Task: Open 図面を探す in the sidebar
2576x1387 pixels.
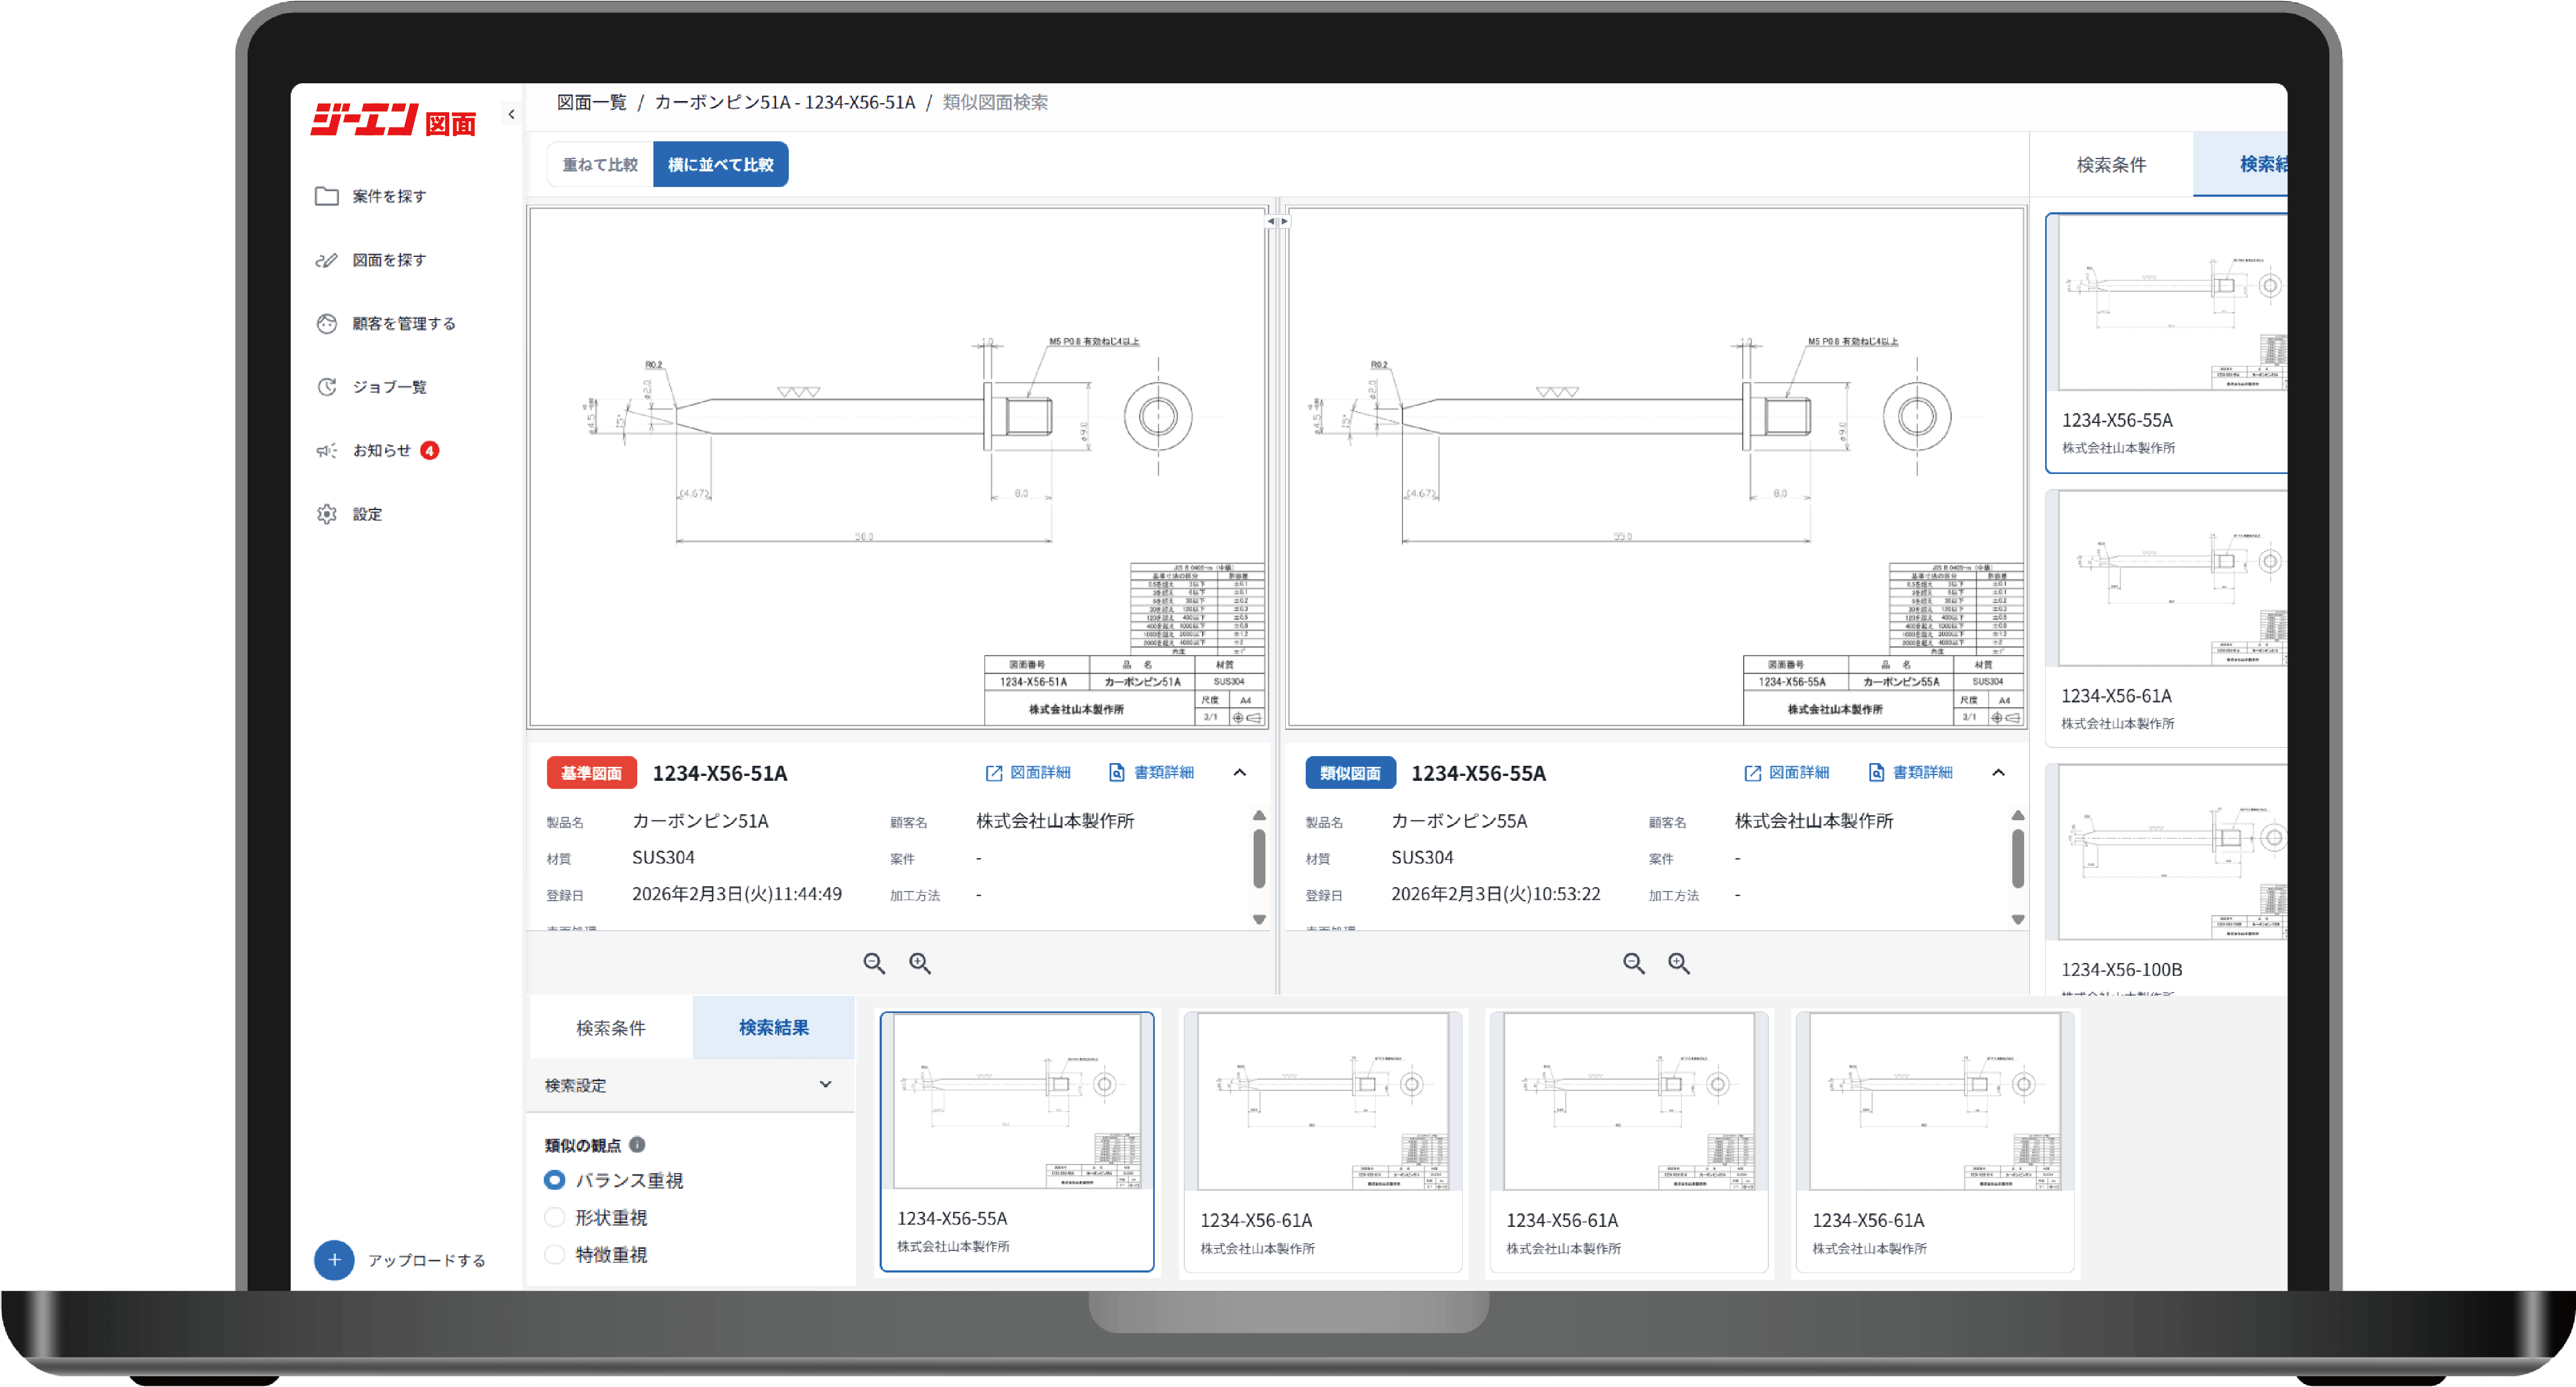Action: (388, 260)
